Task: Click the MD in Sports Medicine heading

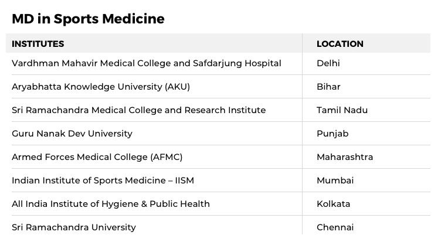Action: (x=88, y=19)
